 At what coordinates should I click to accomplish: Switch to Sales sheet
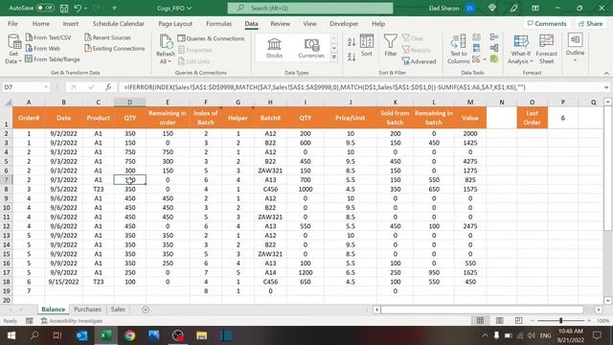pyautogui.click(x=118, y=310)
